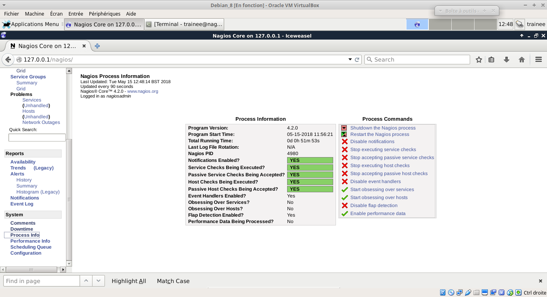Click the browser Search box
Image resolution: width=547 pixels, height=297 pixels.
point(417,60)
